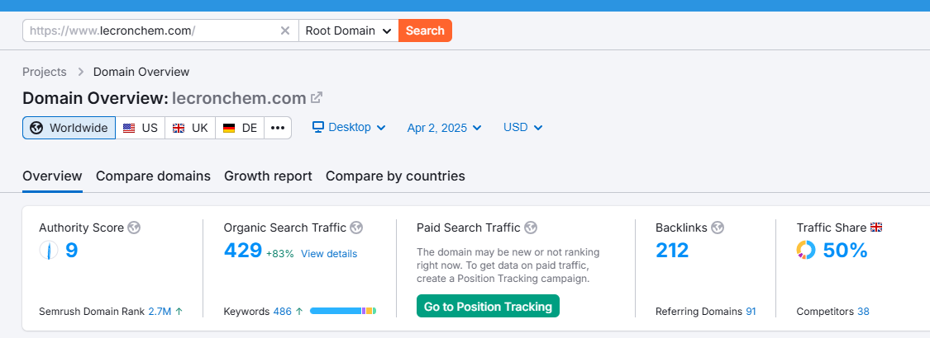
Task: Click the UK flag icon beside Traffic Share
Action: [x=876, y=228]
